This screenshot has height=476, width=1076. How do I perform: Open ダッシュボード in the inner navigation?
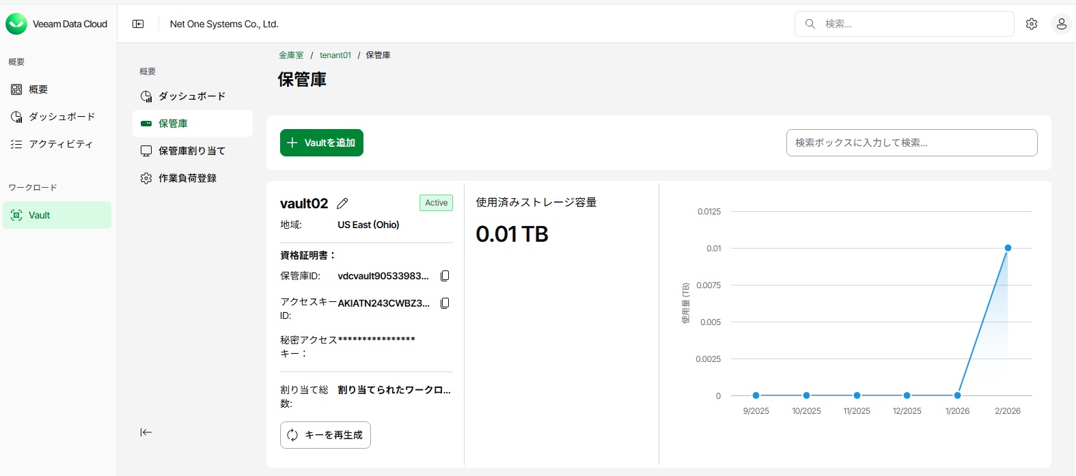coord(191,96)
